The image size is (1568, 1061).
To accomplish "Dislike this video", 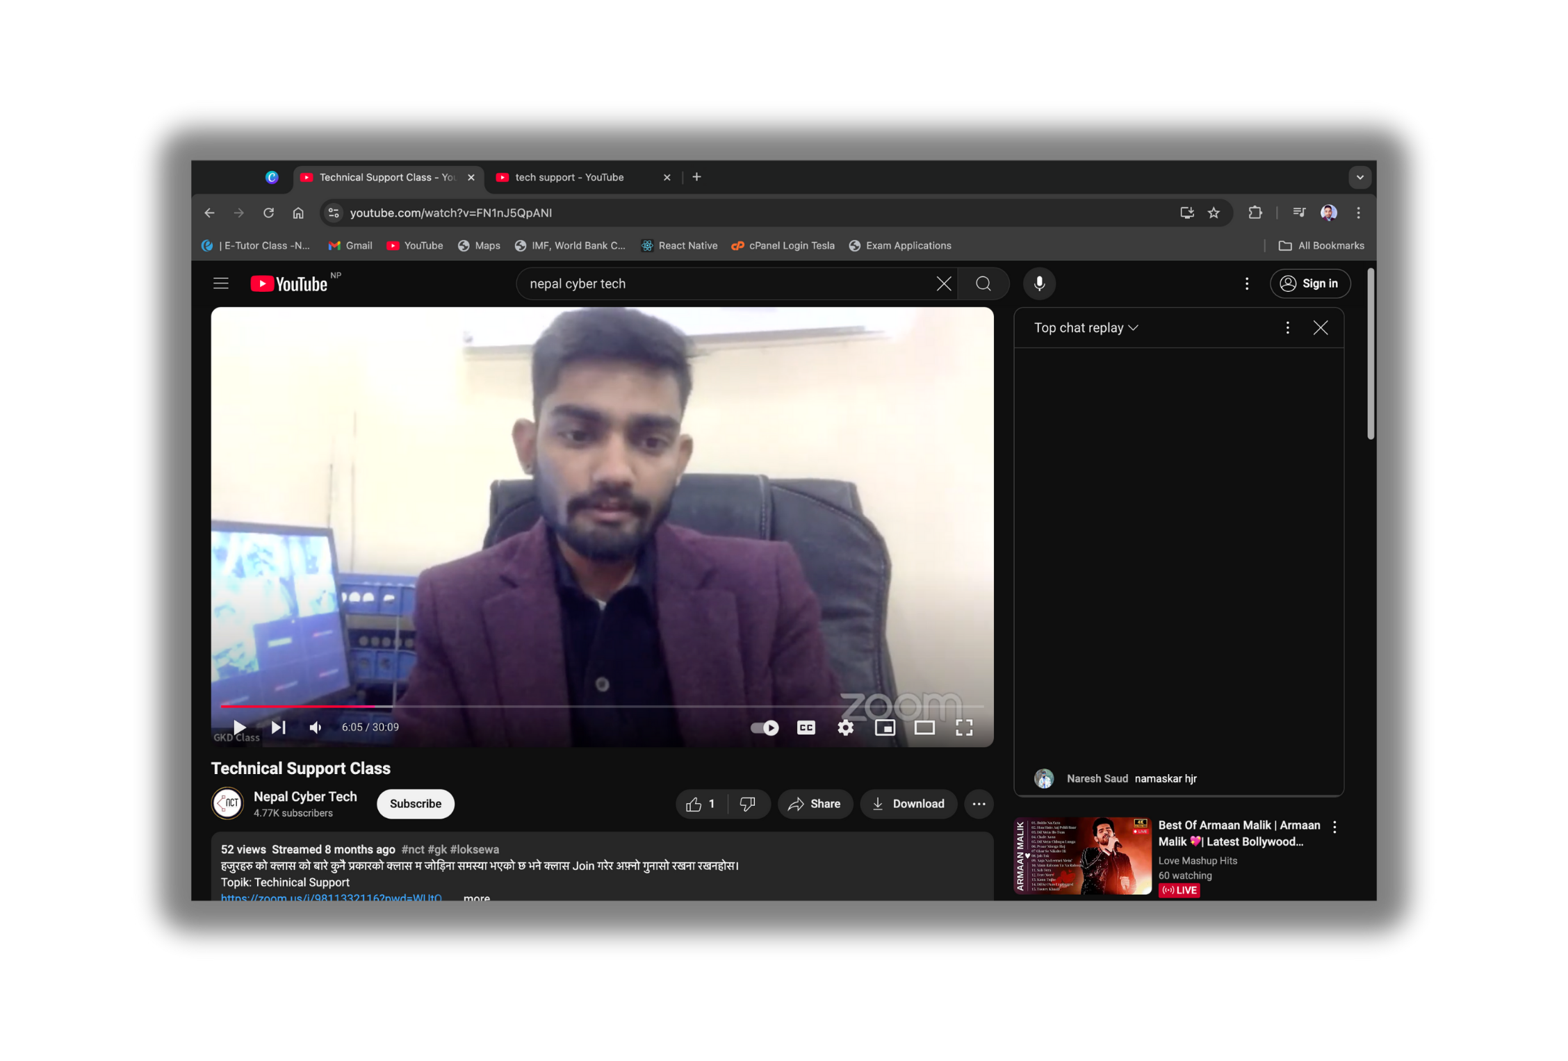I will point(748,804).
